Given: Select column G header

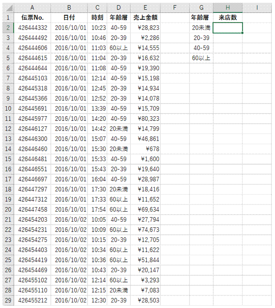Looking at the screenshot, I should coord(201,8).
